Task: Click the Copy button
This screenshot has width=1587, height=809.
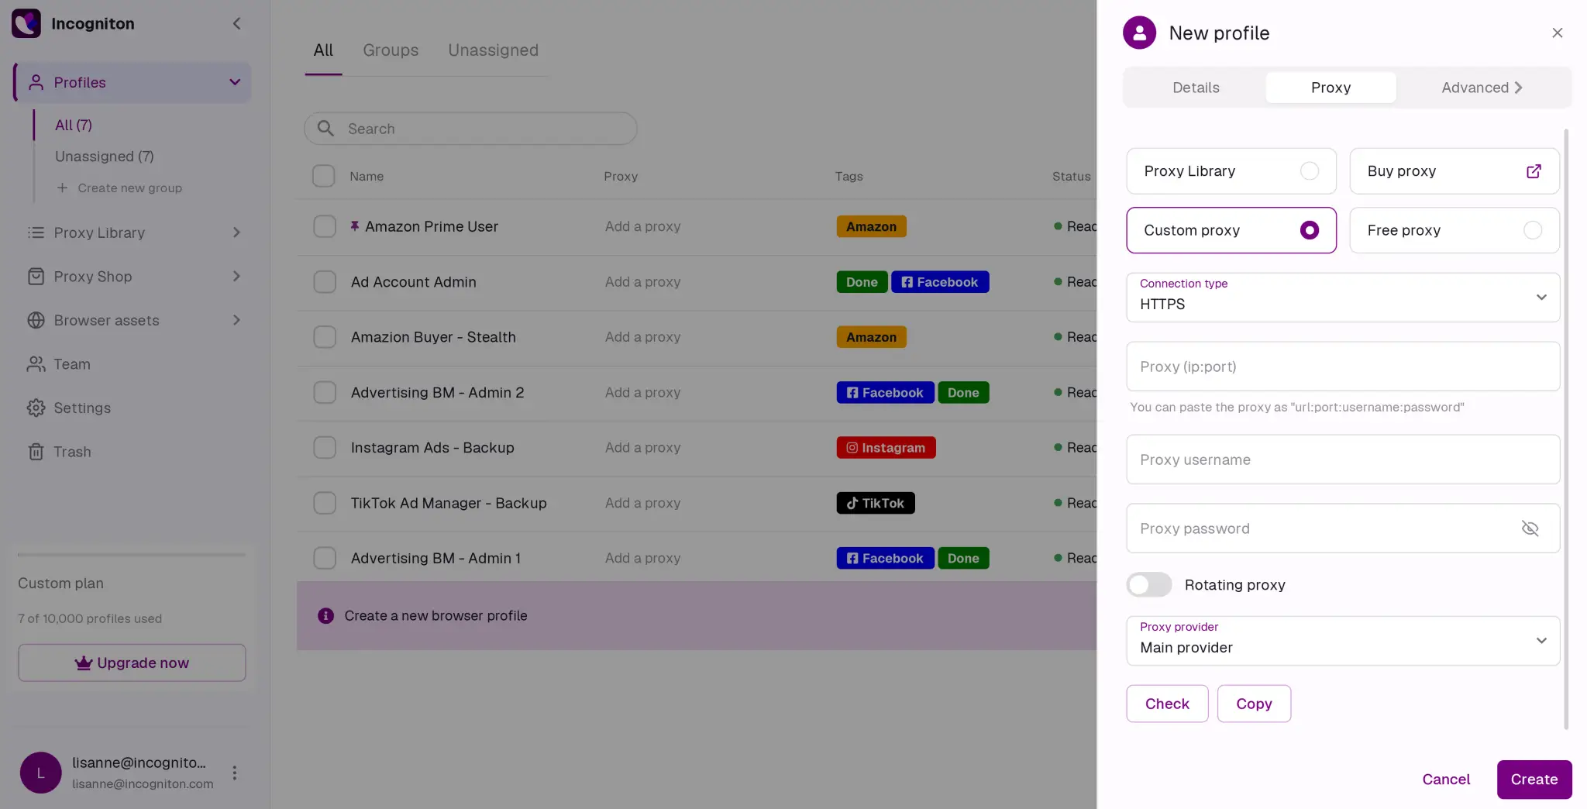Action: (x=1254, y=704)
